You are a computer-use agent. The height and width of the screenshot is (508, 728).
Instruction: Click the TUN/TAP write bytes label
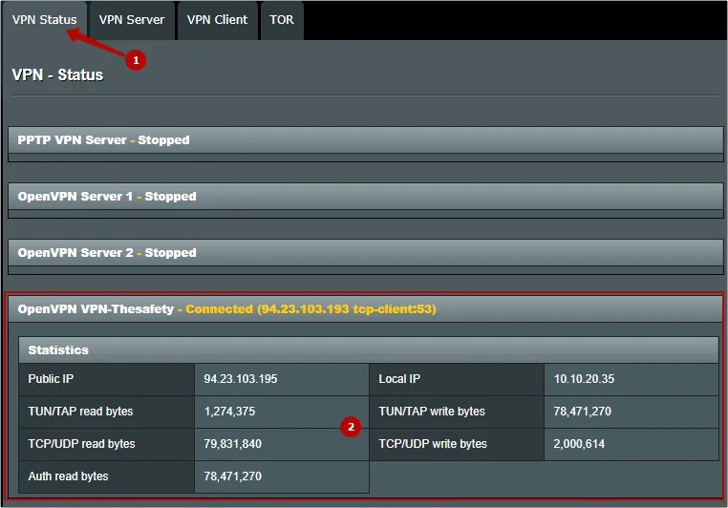pos(431,412)
